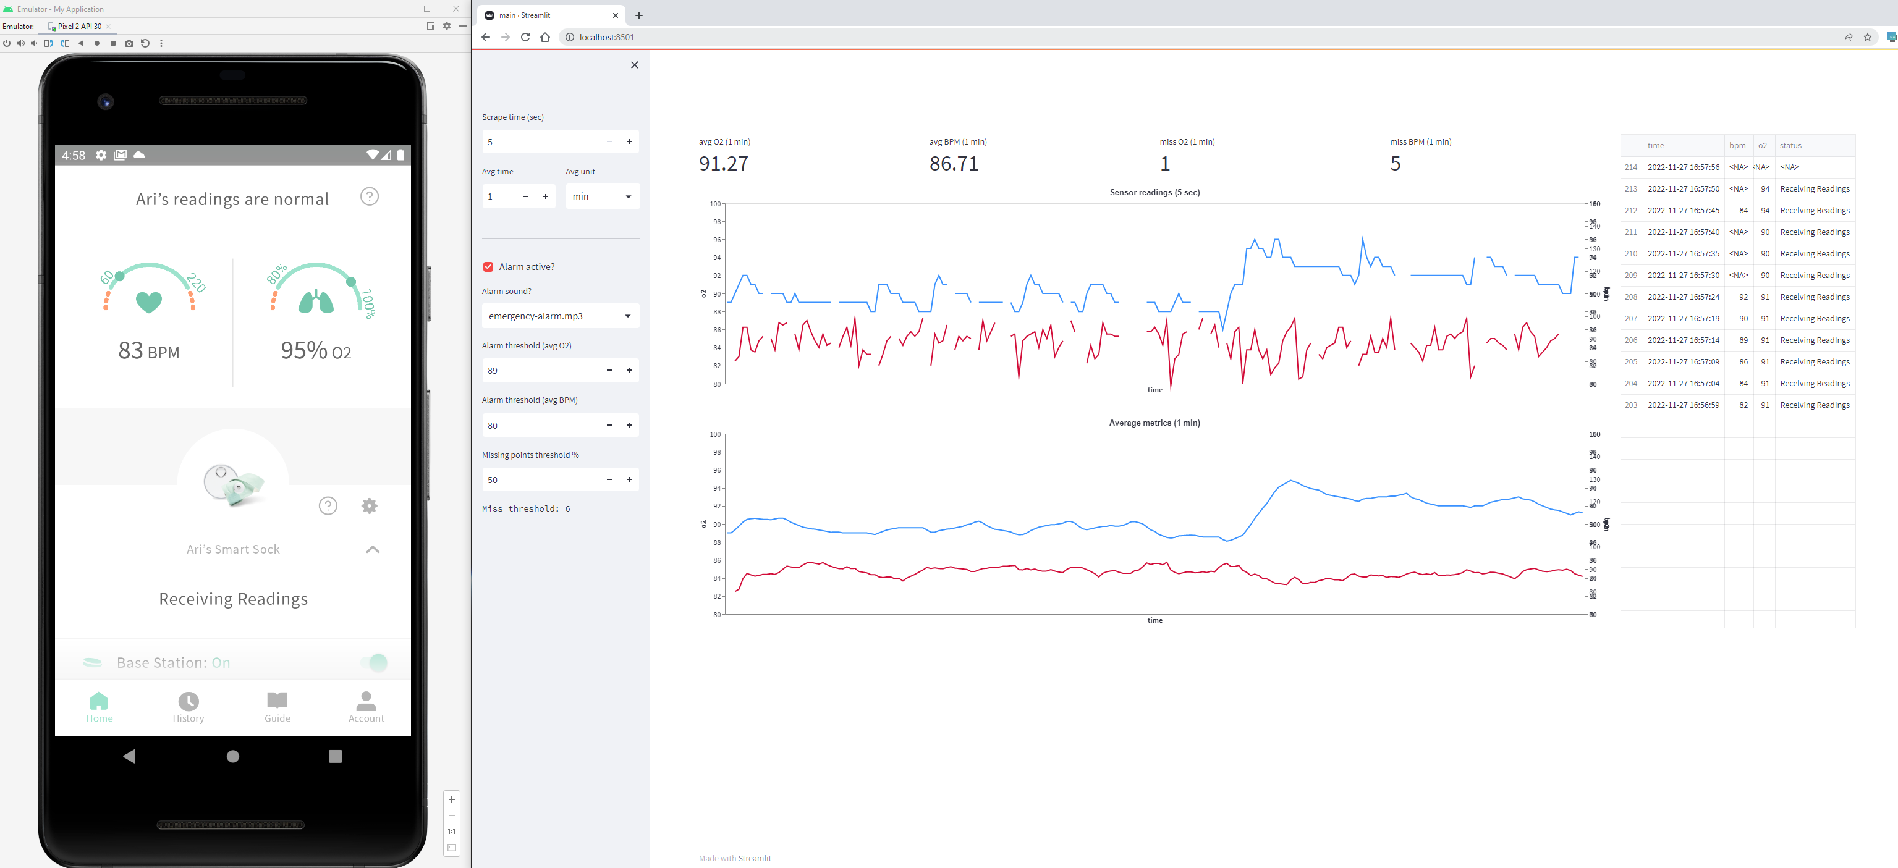Switch to the History tab
Viewport: 1898px width, 868px height.
[x=188, y=707]
